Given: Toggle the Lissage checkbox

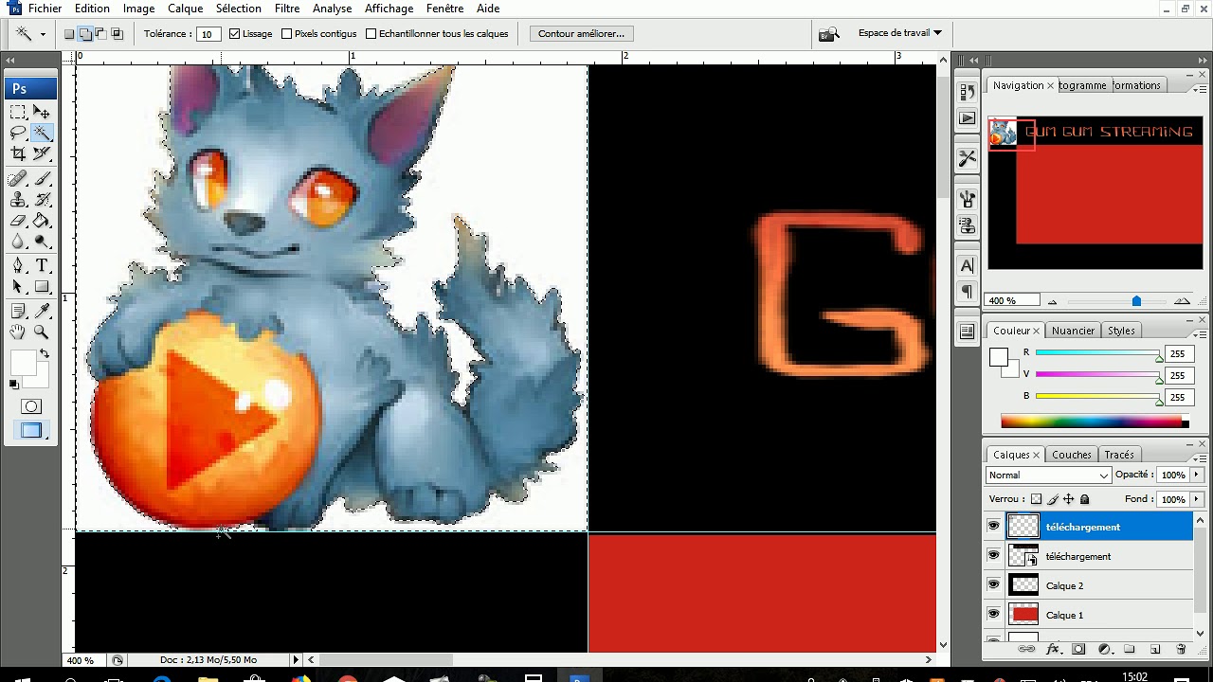Looking at the screenshot, I should tap(234, 33).
